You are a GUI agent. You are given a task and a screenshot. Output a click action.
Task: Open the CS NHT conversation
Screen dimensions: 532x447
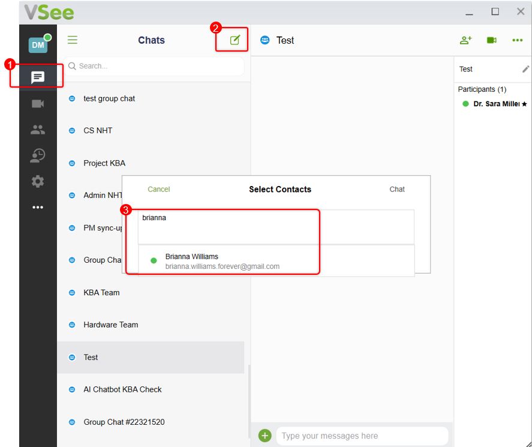(151, 131)
